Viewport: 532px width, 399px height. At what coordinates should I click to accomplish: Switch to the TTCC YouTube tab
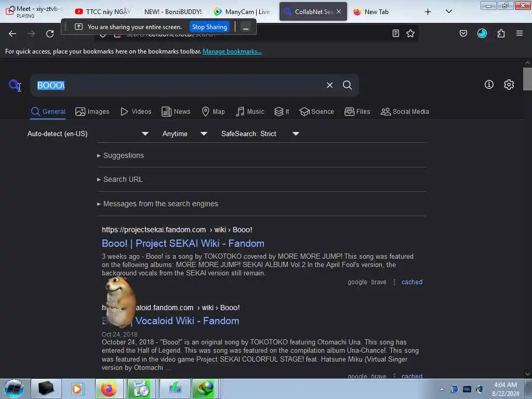[x=103, y=12]
